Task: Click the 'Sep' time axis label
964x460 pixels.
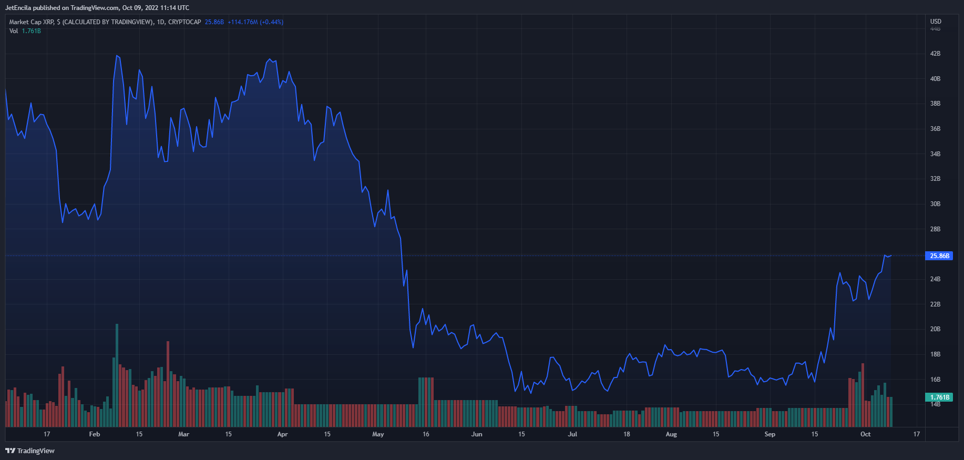Action: click(x=770, y=434)
